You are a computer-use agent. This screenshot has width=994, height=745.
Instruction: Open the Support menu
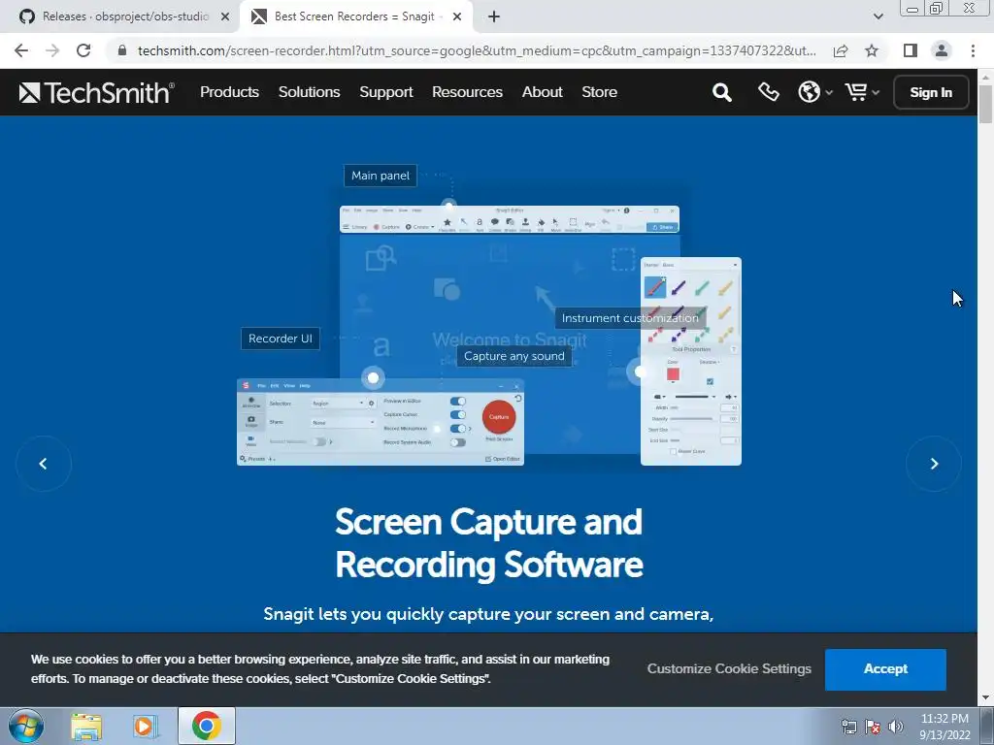[386, 92]
